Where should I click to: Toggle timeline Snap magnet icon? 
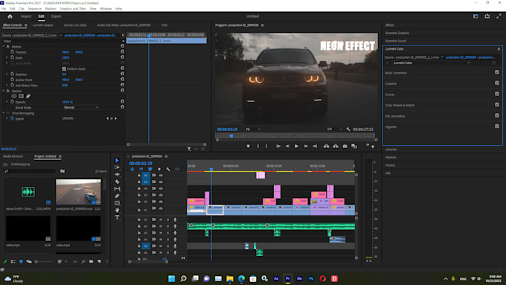click(x=141, y=169)
